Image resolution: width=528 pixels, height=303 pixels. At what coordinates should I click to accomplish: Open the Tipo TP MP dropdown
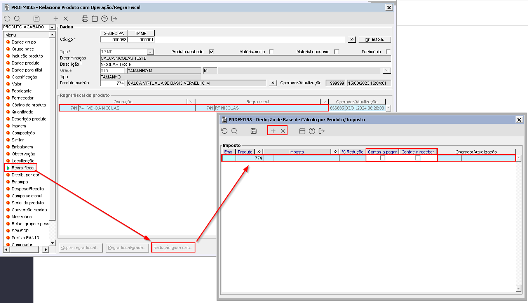click(150, 52)
